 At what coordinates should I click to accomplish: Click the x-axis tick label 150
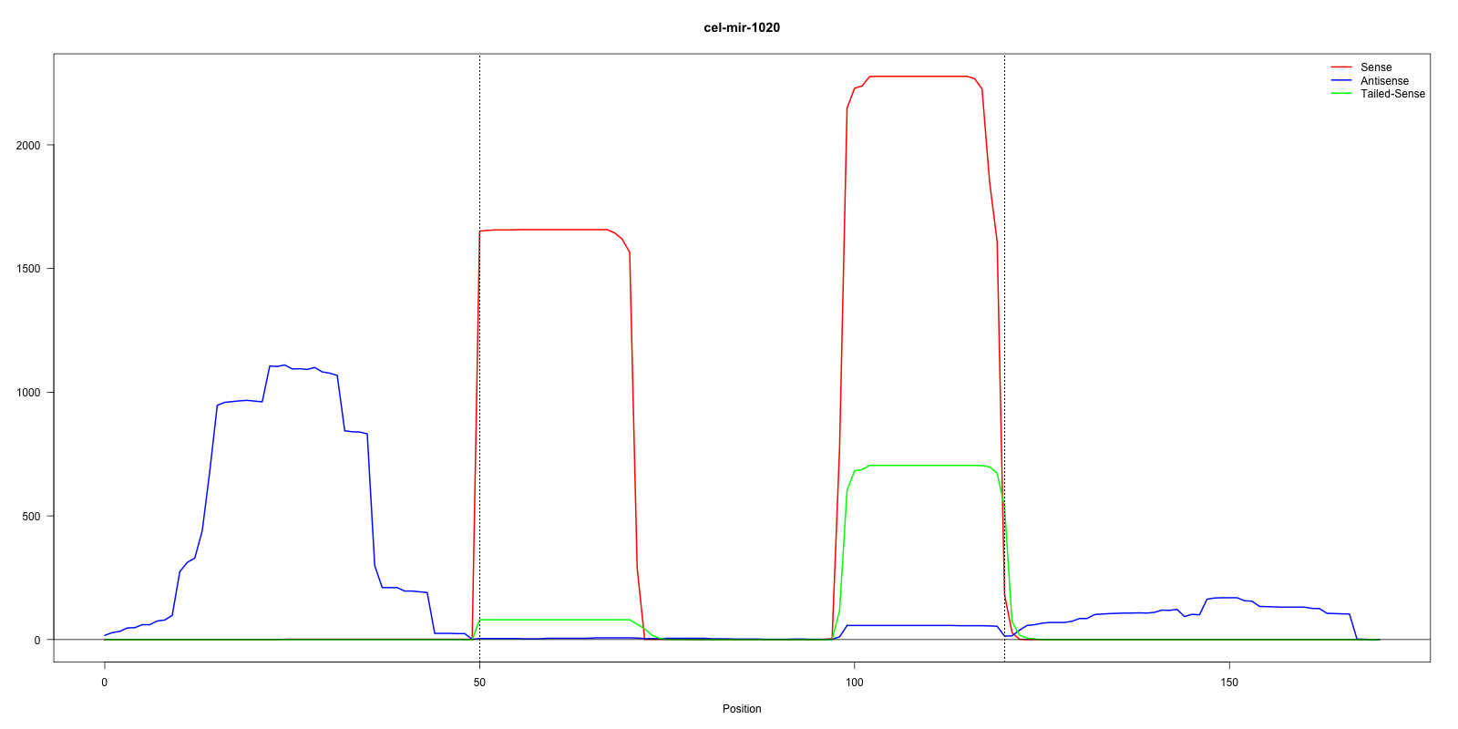(x=1228, y=683)
